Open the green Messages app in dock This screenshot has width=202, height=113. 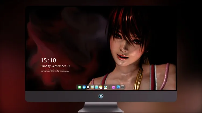[79, 87]
